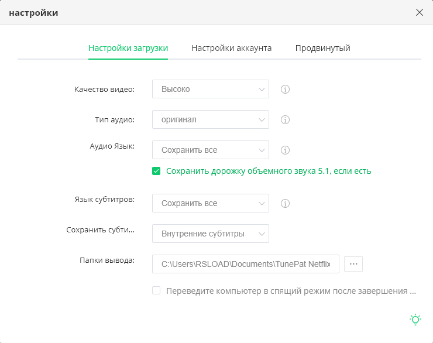Click the green lightbulb tips icon
Screen dimensions: 433x343
[x=415, y=320]
